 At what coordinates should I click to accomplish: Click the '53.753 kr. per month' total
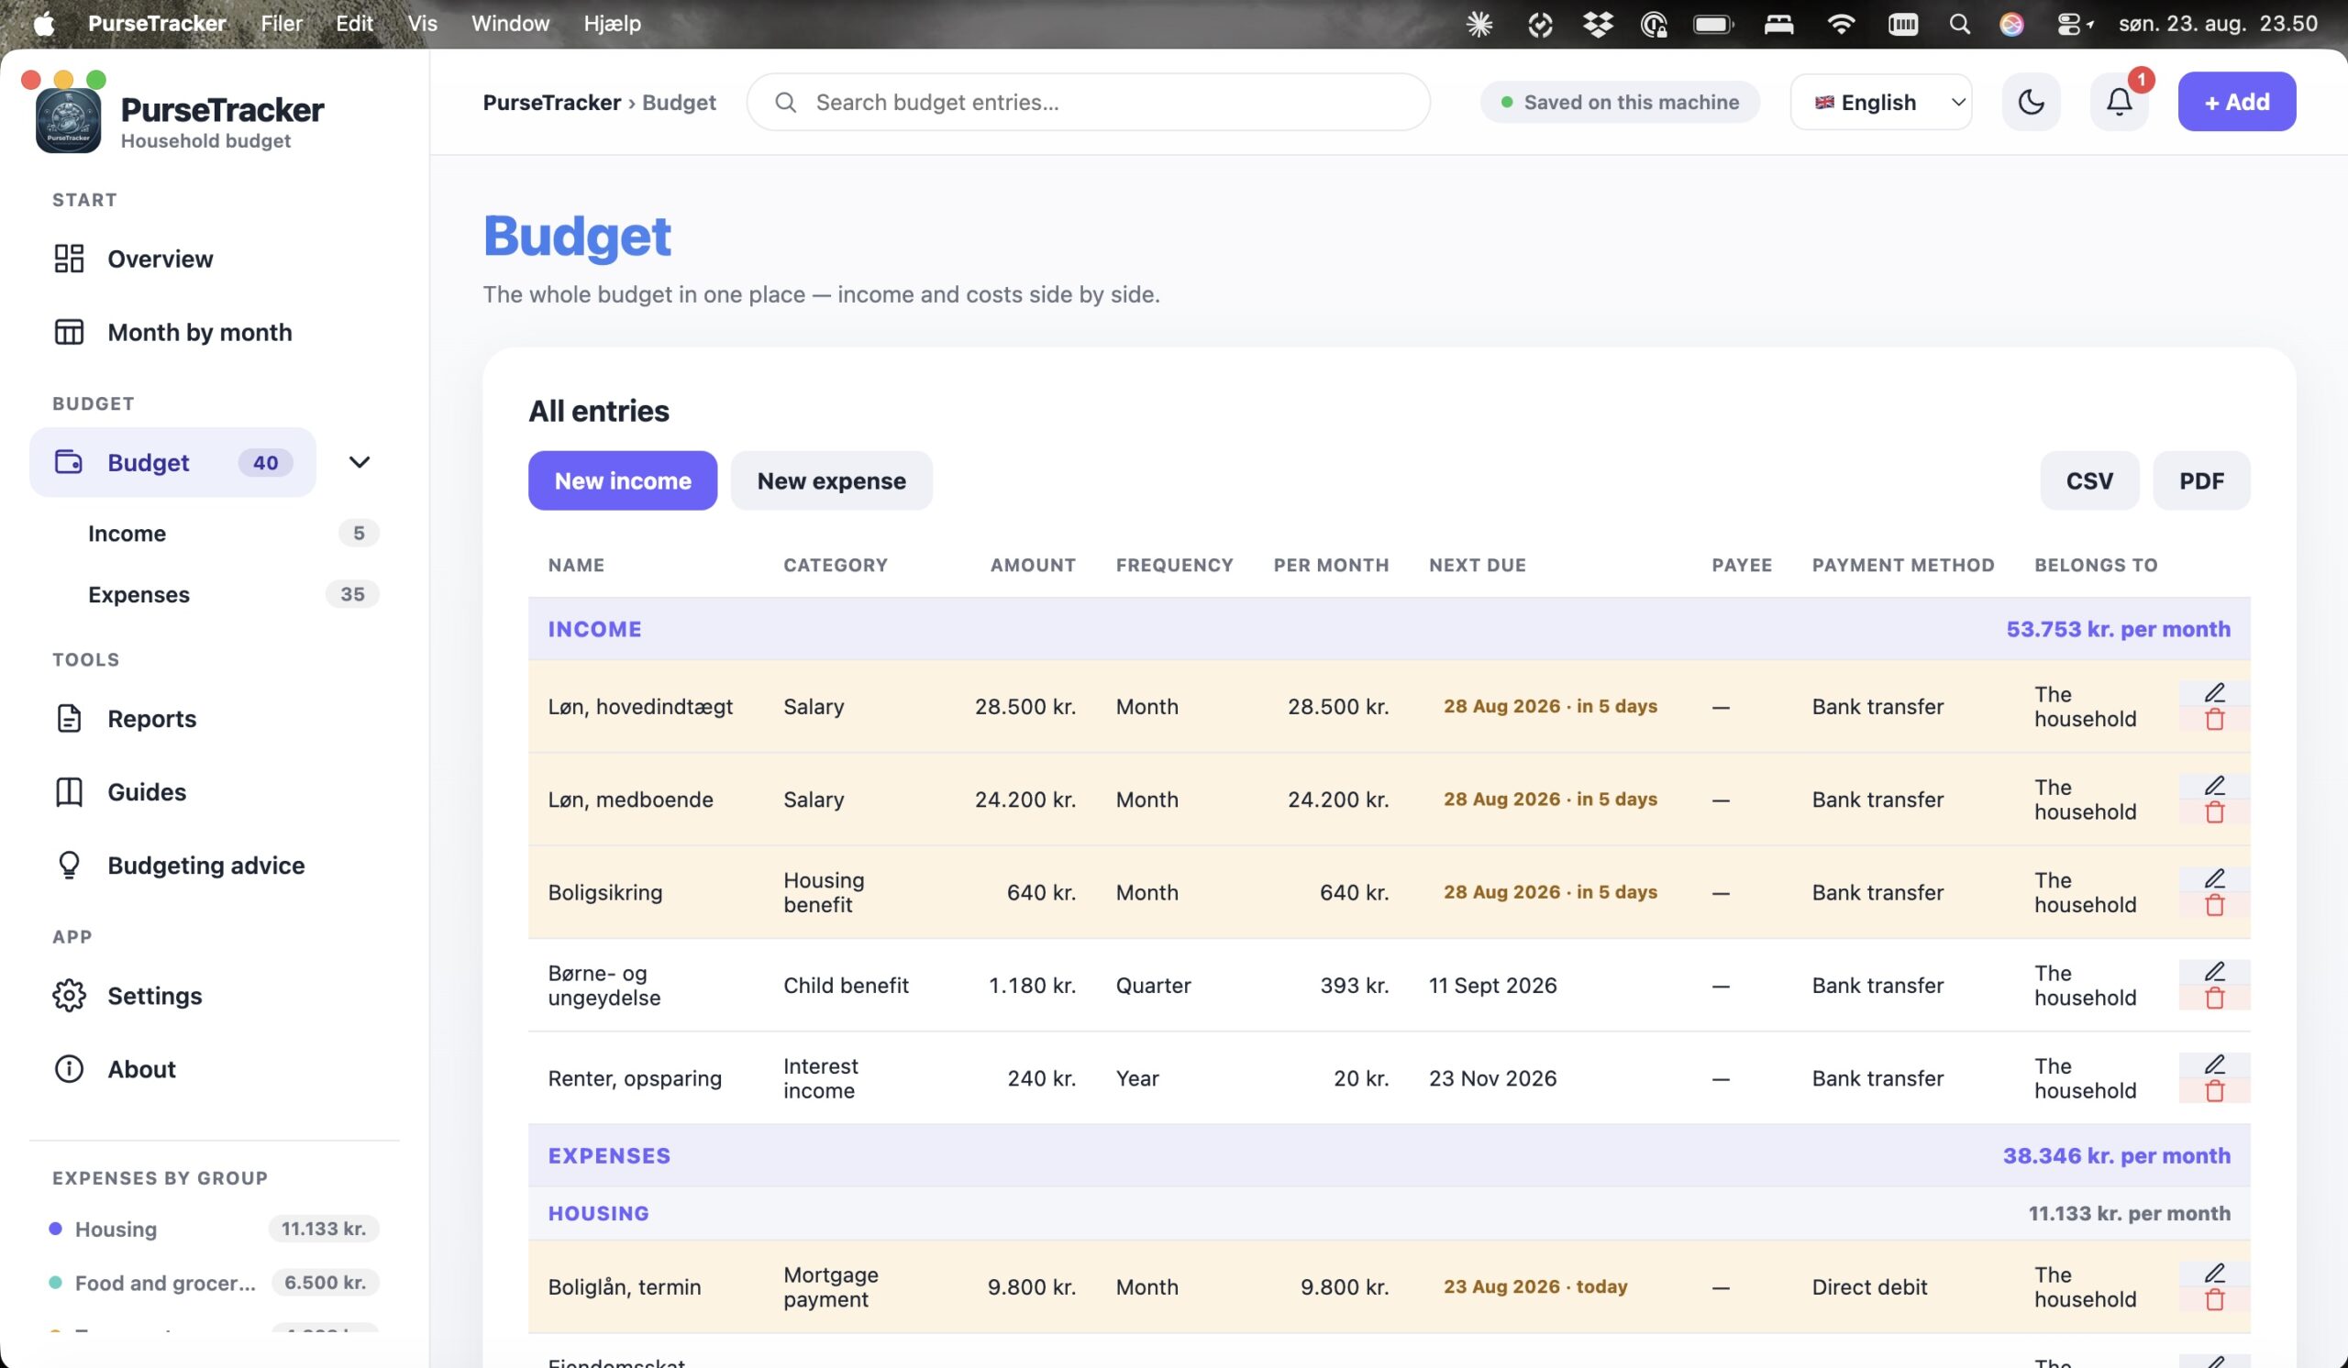[2118, 630]
